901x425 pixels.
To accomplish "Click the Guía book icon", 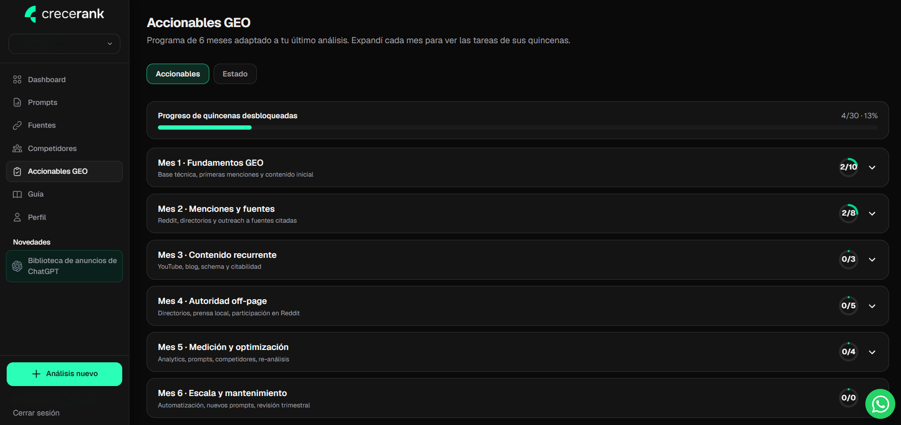I will click(17, 194).
